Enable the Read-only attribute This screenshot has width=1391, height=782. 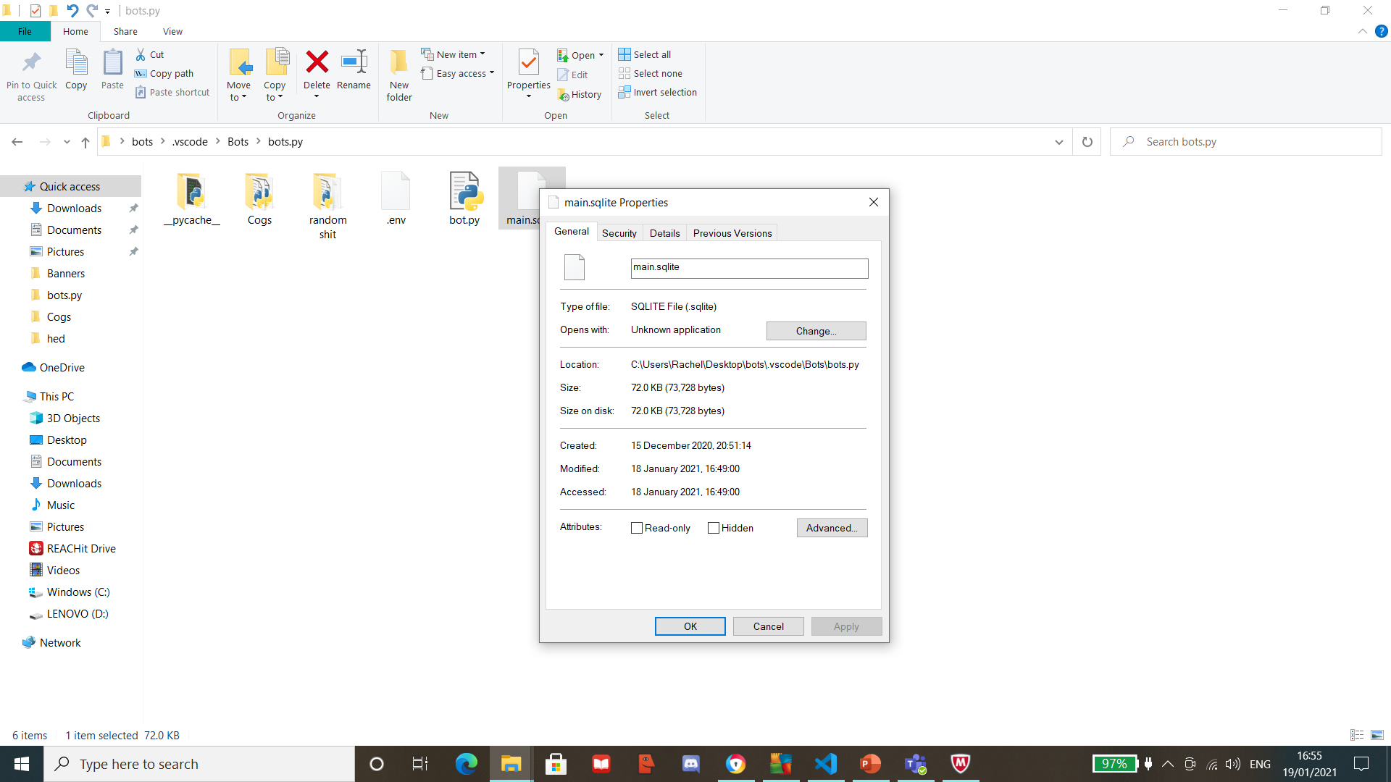pos(637,528)
